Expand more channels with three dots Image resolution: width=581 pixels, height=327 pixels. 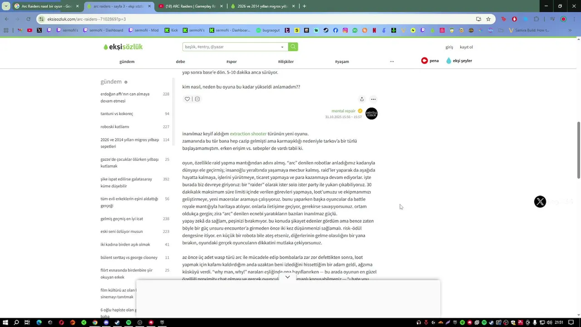[392, 61]
